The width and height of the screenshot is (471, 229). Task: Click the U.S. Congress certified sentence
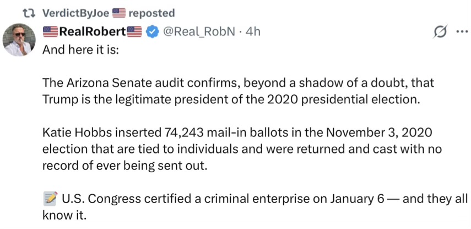253,199
